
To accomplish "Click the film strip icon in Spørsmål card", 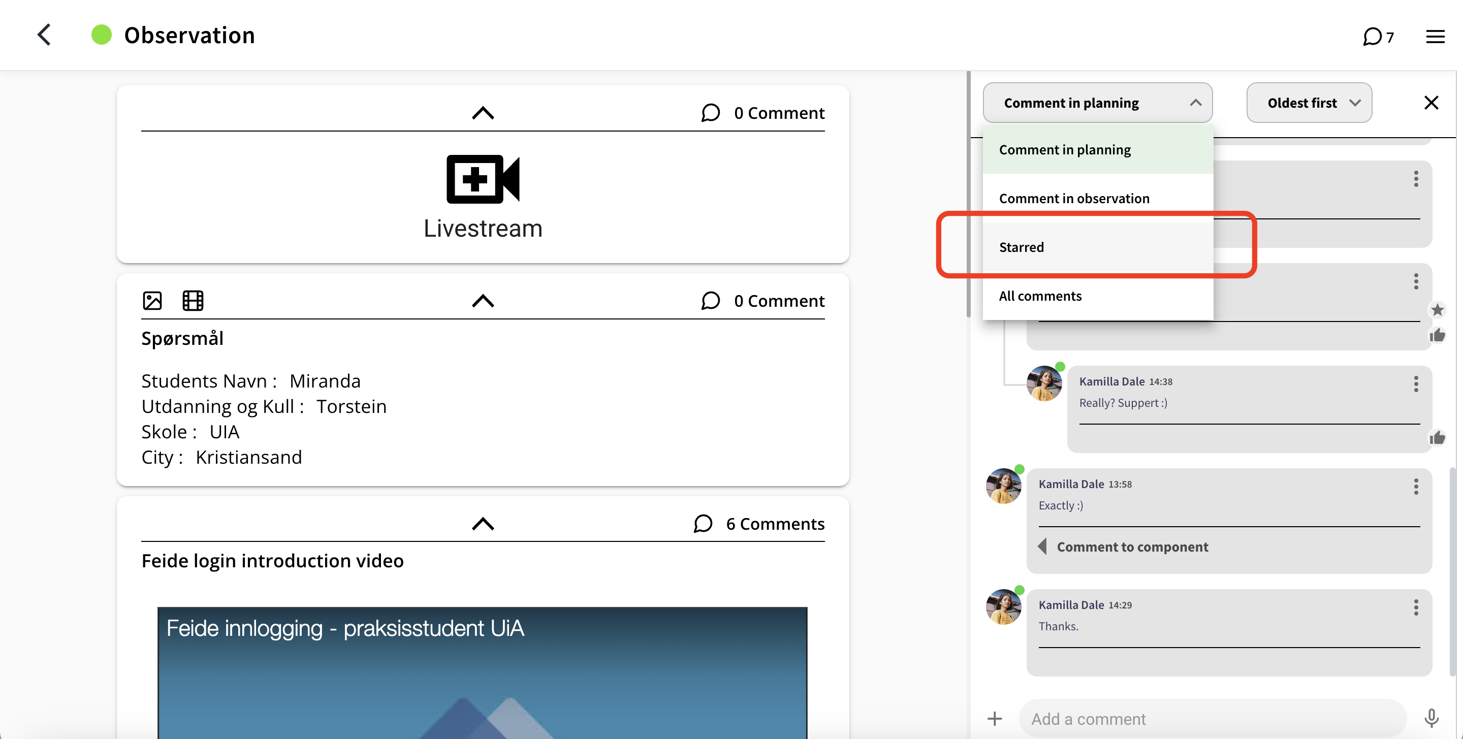I will (x=193, y=301).
